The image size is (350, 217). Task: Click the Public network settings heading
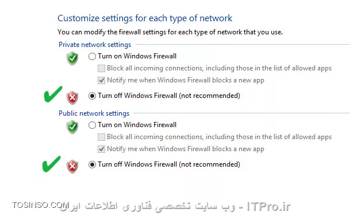coord(94,113)
